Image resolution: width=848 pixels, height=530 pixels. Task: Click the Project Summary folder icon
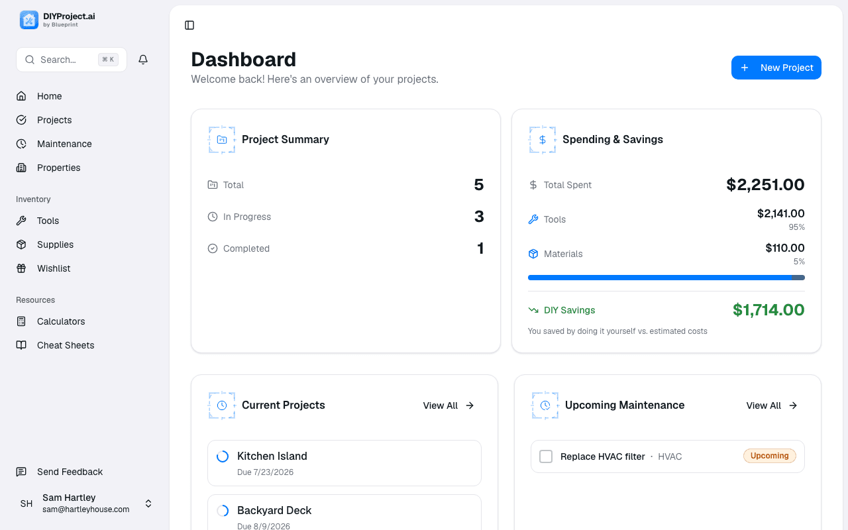click(x=222, y=140)
